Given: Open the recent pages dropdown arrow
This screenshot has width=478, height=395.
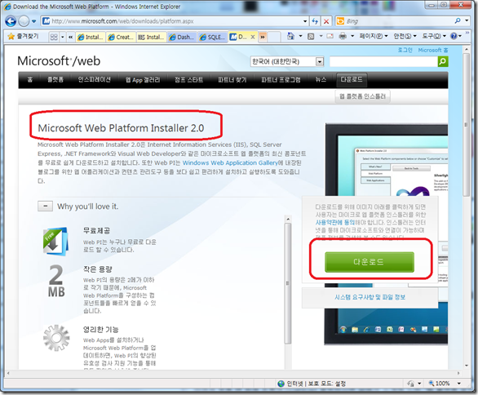Looking at the screenshot, I should point(33,21).
